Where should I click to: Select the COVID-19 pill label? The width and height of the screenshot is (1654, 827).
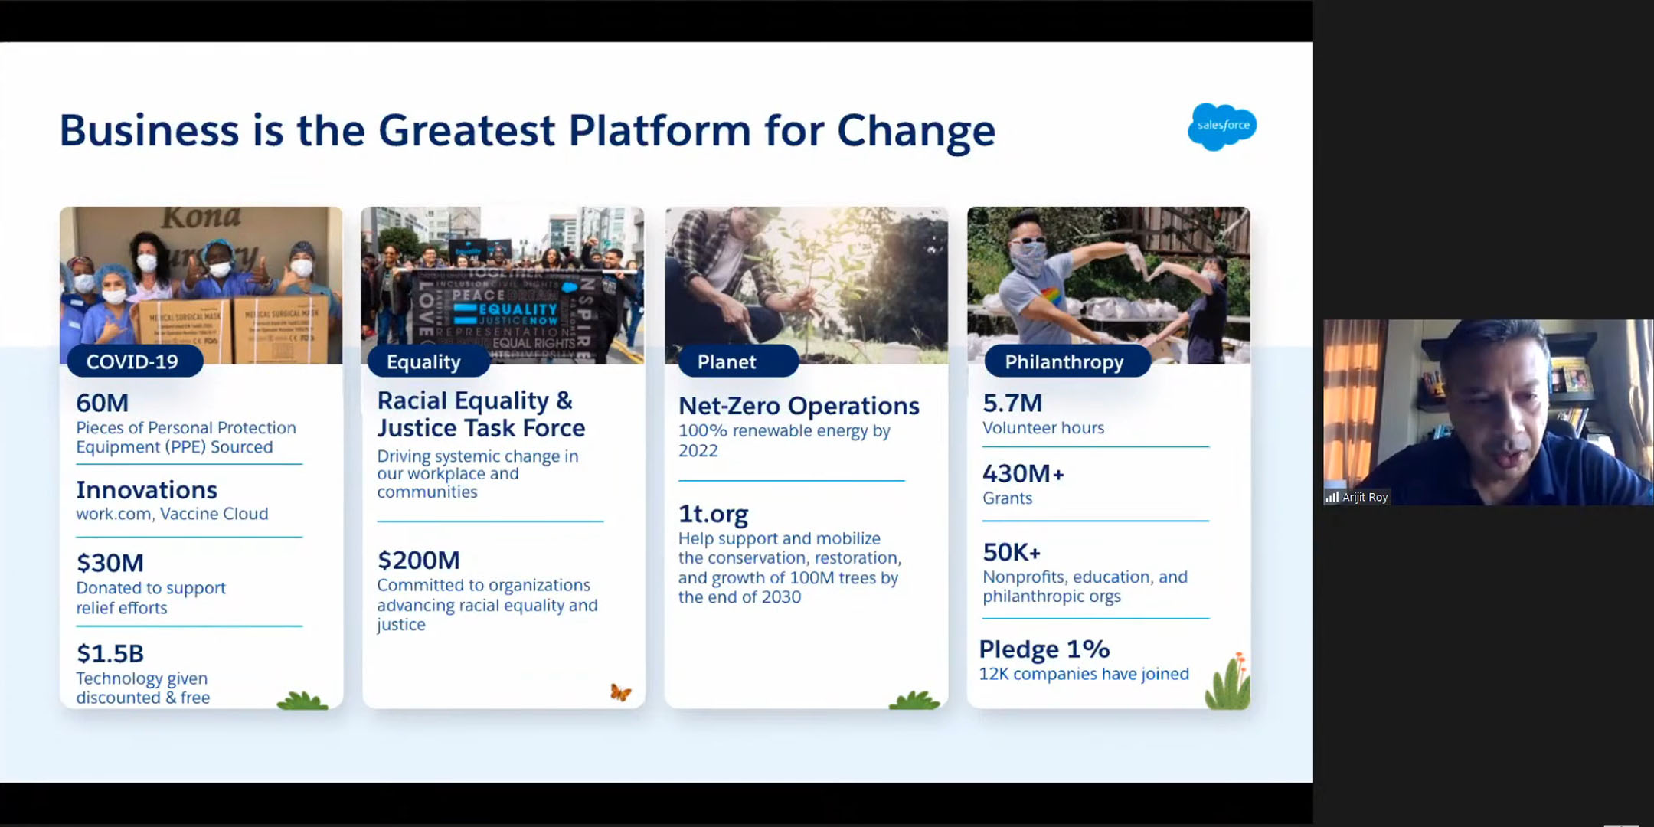[x=134, y=361]
